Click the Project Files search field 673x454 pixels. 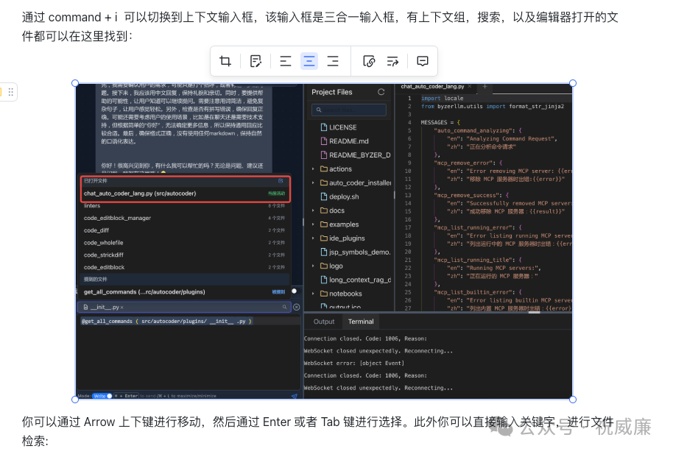(x=349, y=110)
